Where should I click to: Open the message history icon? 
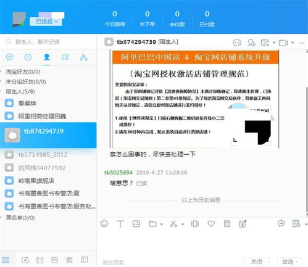pos(296,224)
